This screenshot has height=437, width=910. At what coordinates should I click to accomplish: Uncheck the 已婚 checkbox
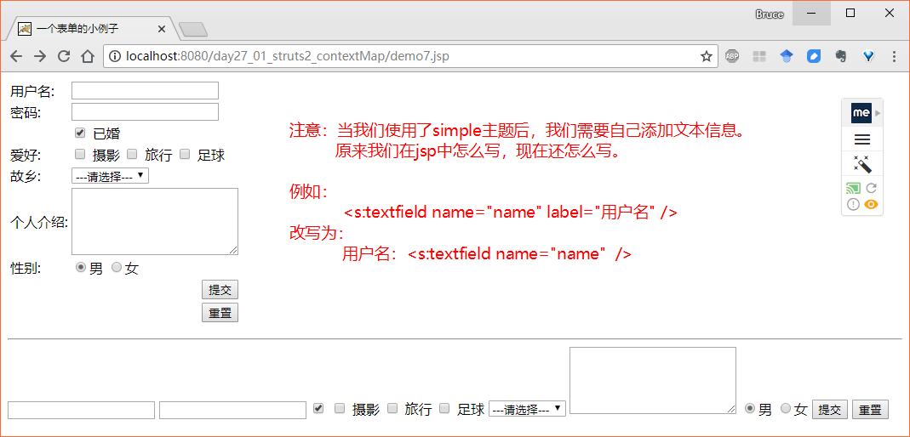coord(80,133)
